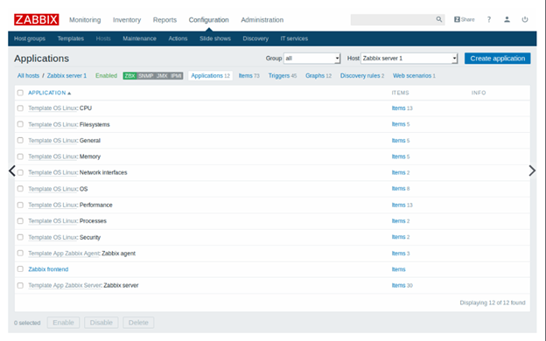546x341 pixels.
Task: Open the help question mark icon
Action: [489, 19]
